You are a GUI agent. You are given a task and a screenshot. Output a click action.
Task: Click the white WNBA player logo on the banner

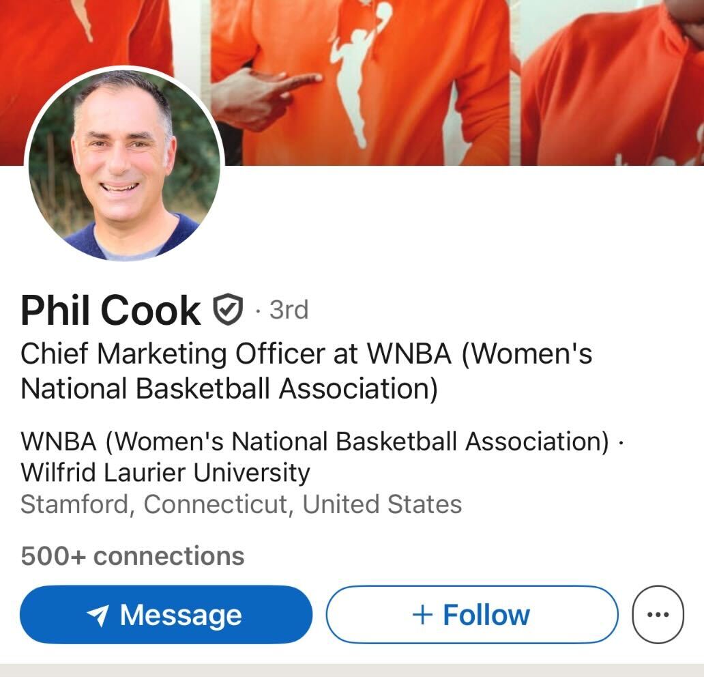pos(360,72)
